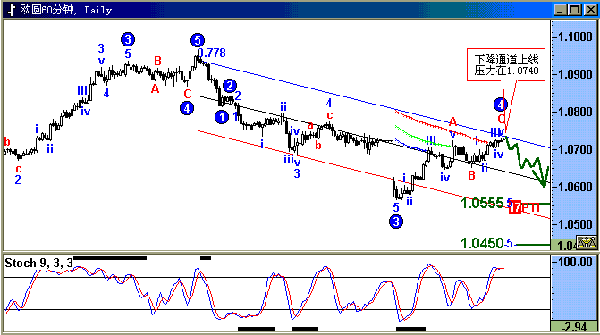The width and height of the screenshot is (600, 335).
Task: Select the annotation box reading 下降通道上线 压力在1.0740
Action: click(506, 64)
